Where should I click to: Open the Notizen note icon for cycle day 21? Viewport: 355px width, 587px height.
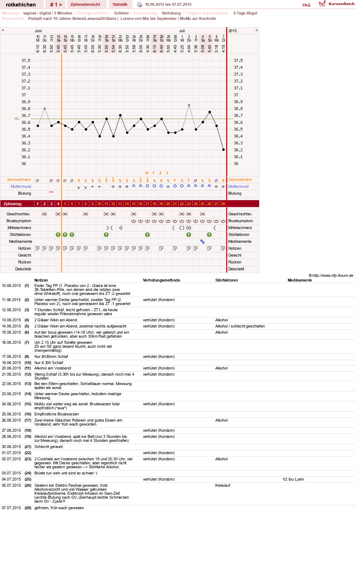(x=175, y=248)
